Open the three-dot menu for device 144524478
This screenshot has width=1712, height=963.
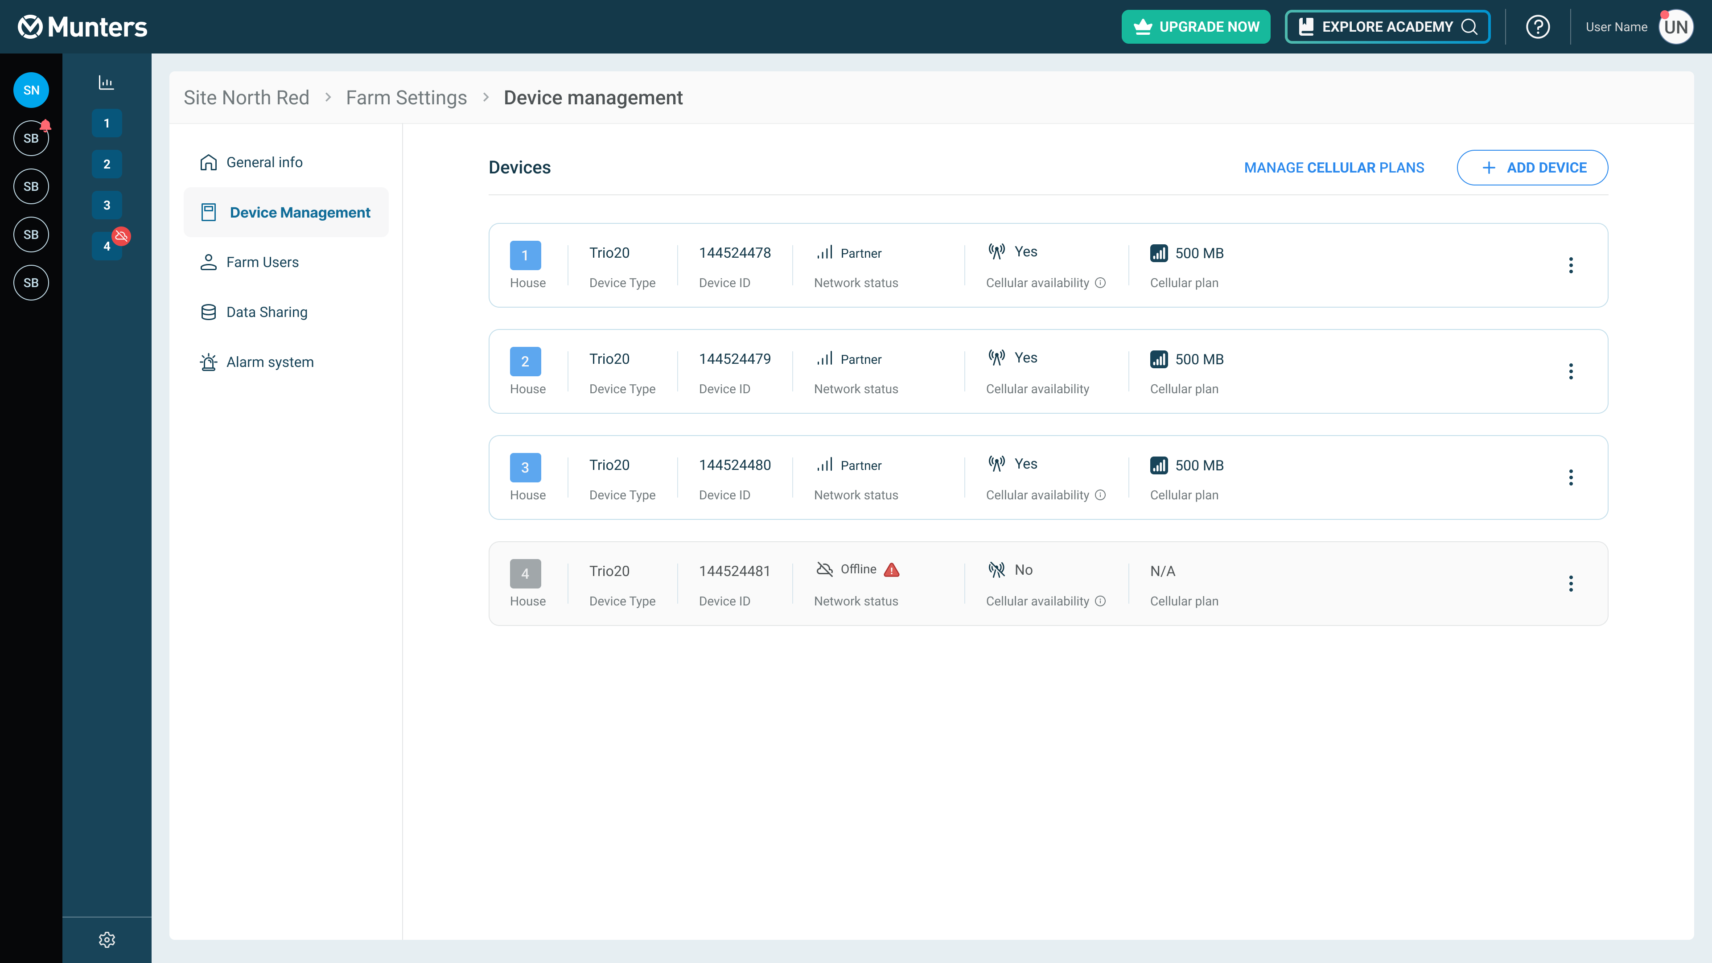tap(1570, 265)
